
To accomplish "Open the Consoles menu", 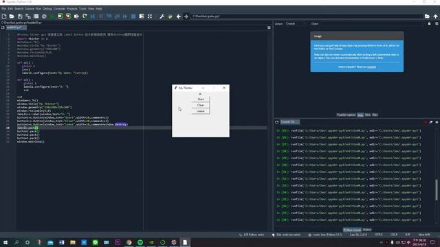I will (x=59, y=9).
